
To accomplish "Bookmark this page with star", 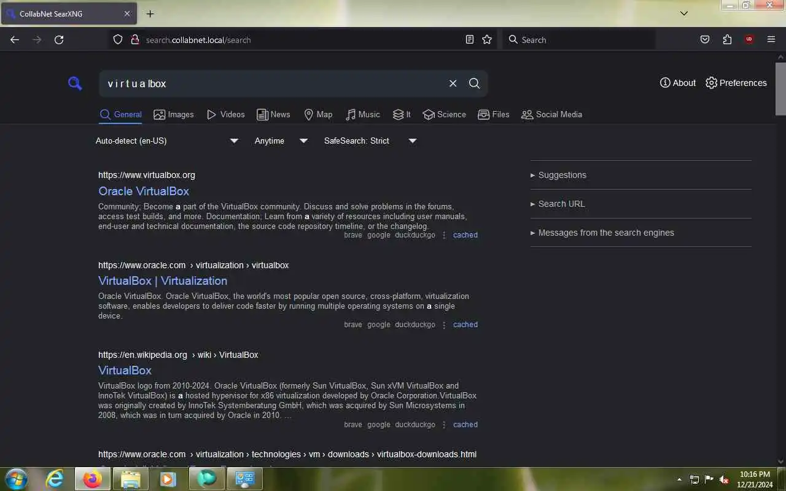I will (x=487, y=40).
